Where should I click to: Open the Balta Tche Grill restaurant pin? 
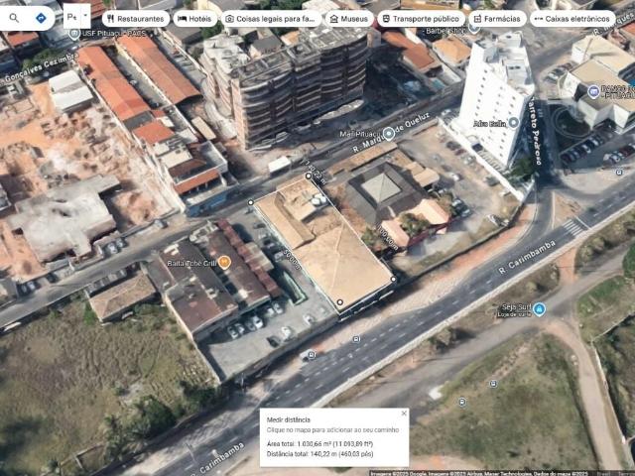point(224,263)
